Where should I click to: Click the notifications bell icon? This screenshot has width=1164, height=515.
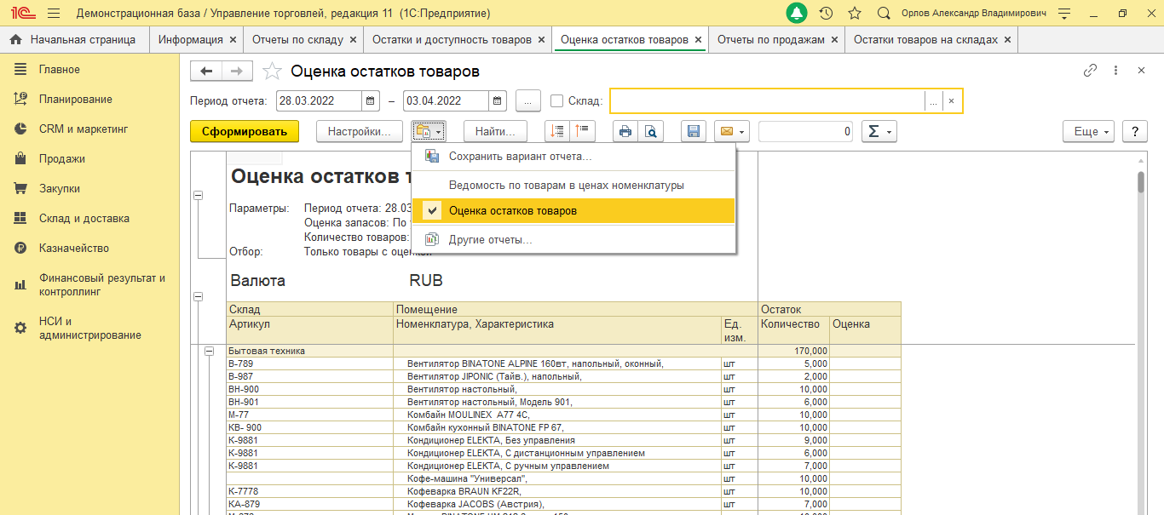(797, 14)
